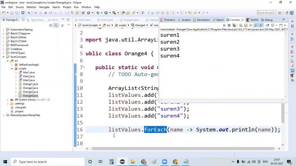Click the Debug bug toolbar icon
Viewport: 296px width, 166px height.
click(x=98, y=13)
